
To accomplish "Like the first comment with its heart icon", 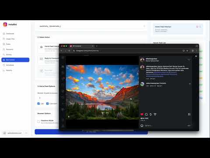I will click(190, 84).
